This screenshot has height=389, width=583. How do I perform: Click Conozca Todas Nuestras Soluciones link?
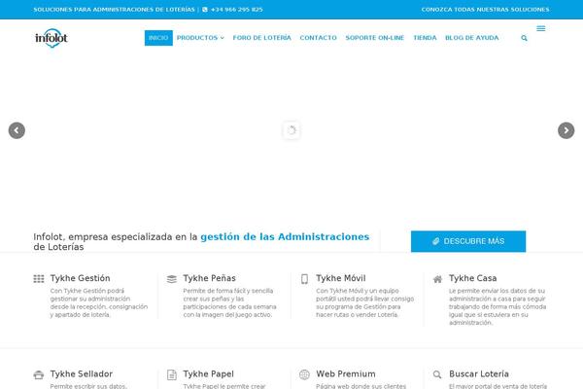[x=485, y=10]
